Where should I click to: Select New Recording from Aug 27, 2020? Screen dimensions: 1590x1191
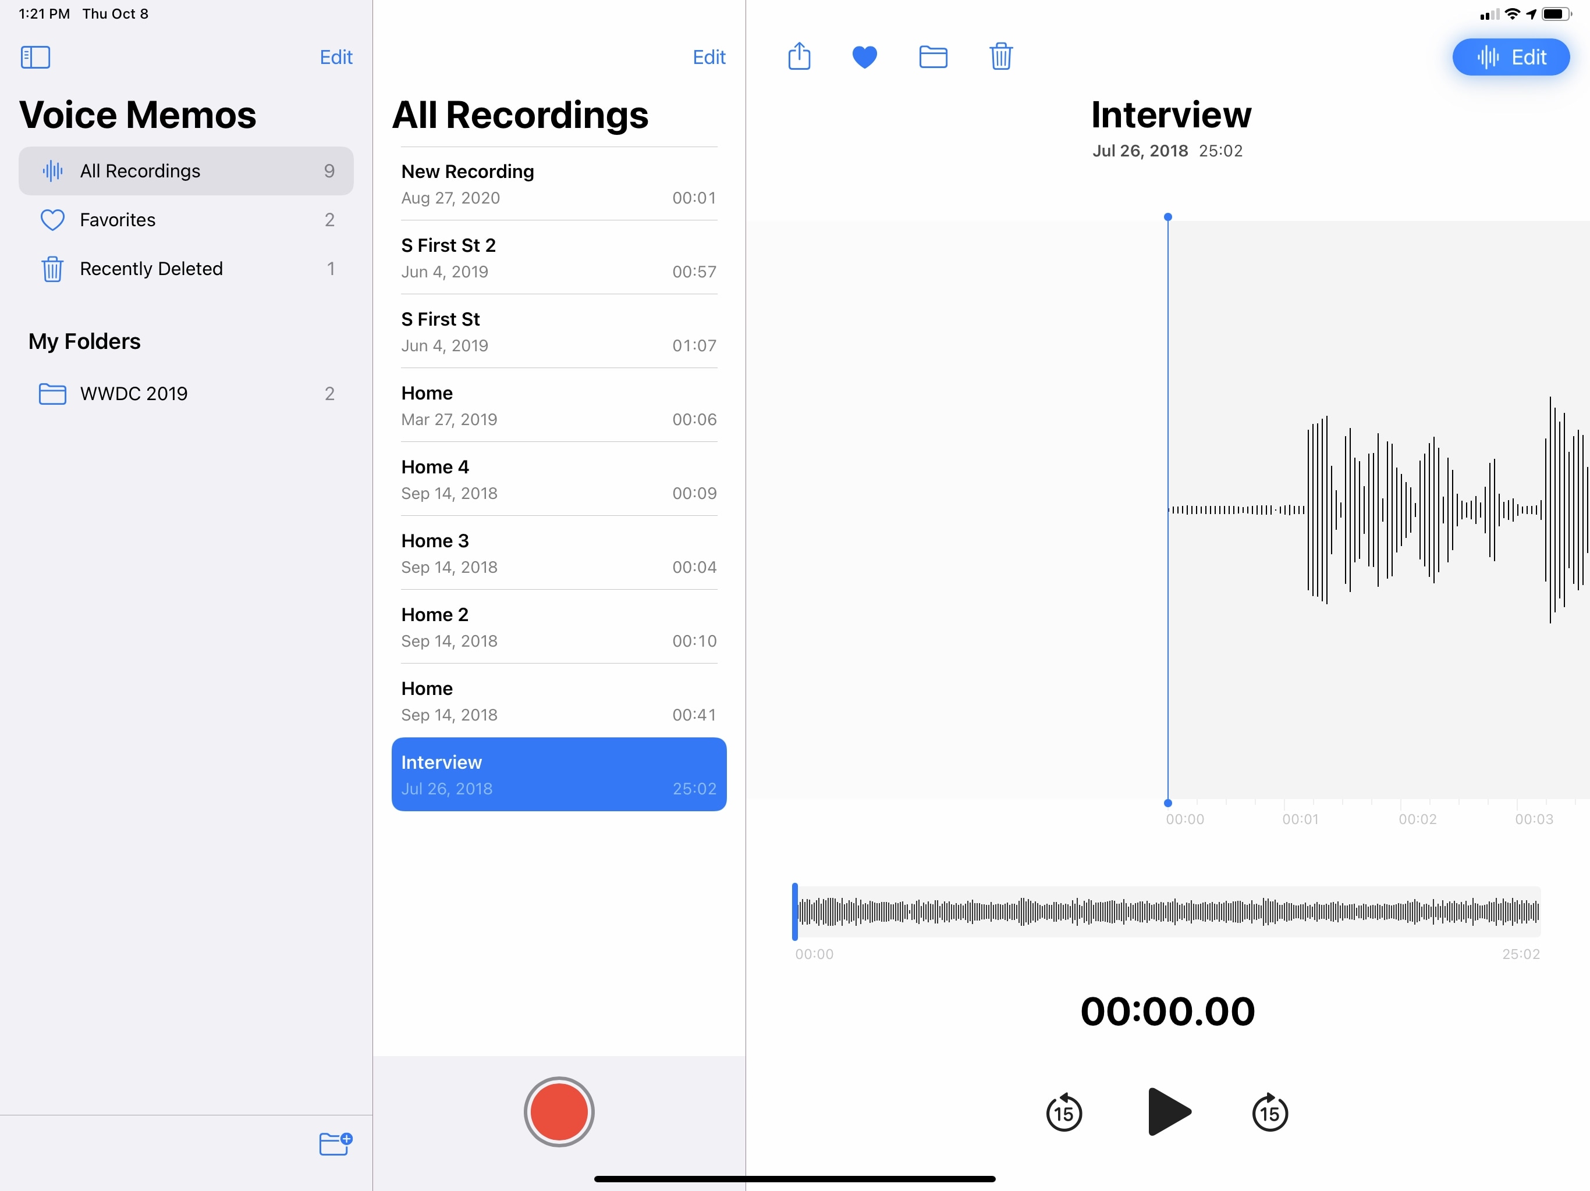tap(559, 184)
